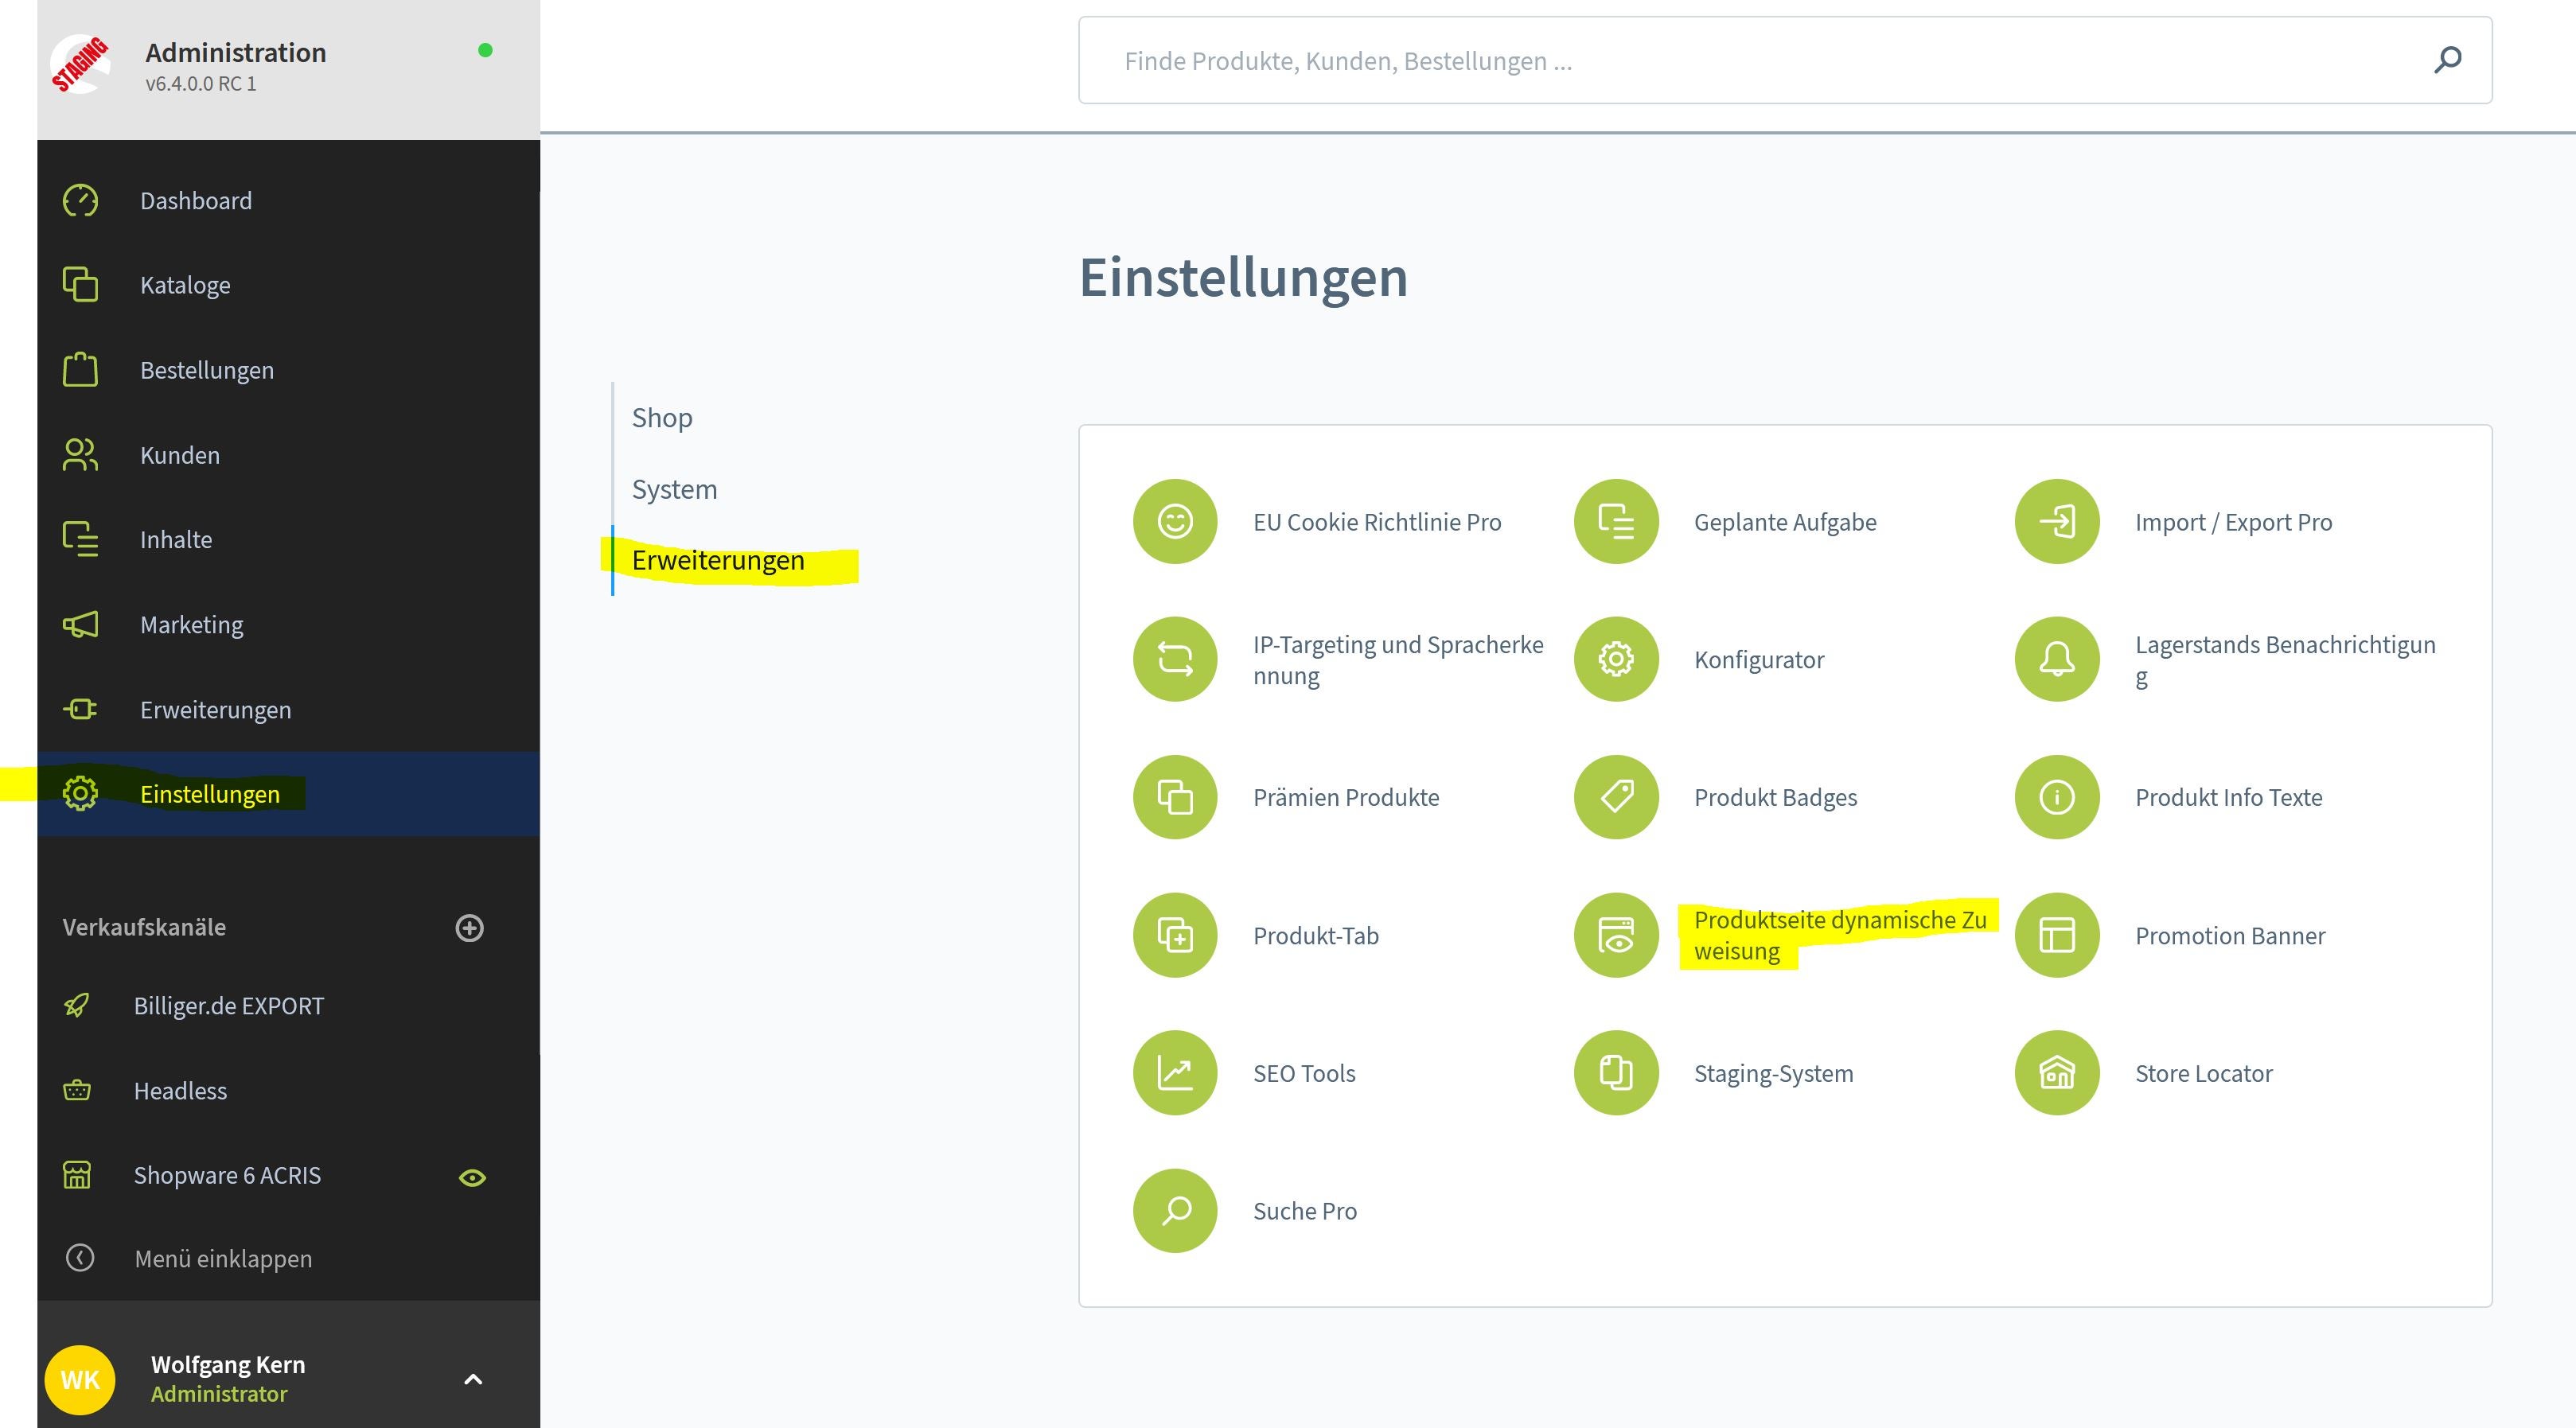The image size is (2576, 1428).
Task: Expand the System settings section
Action: coord(673,487)
